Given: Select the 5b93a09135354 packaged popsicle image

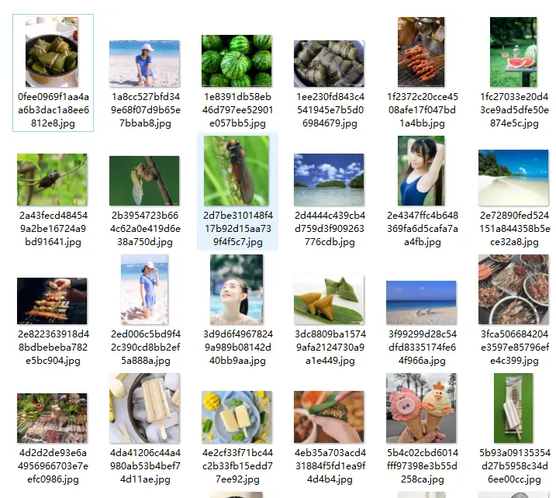Looking at the screenshot, I should (513, 408).
